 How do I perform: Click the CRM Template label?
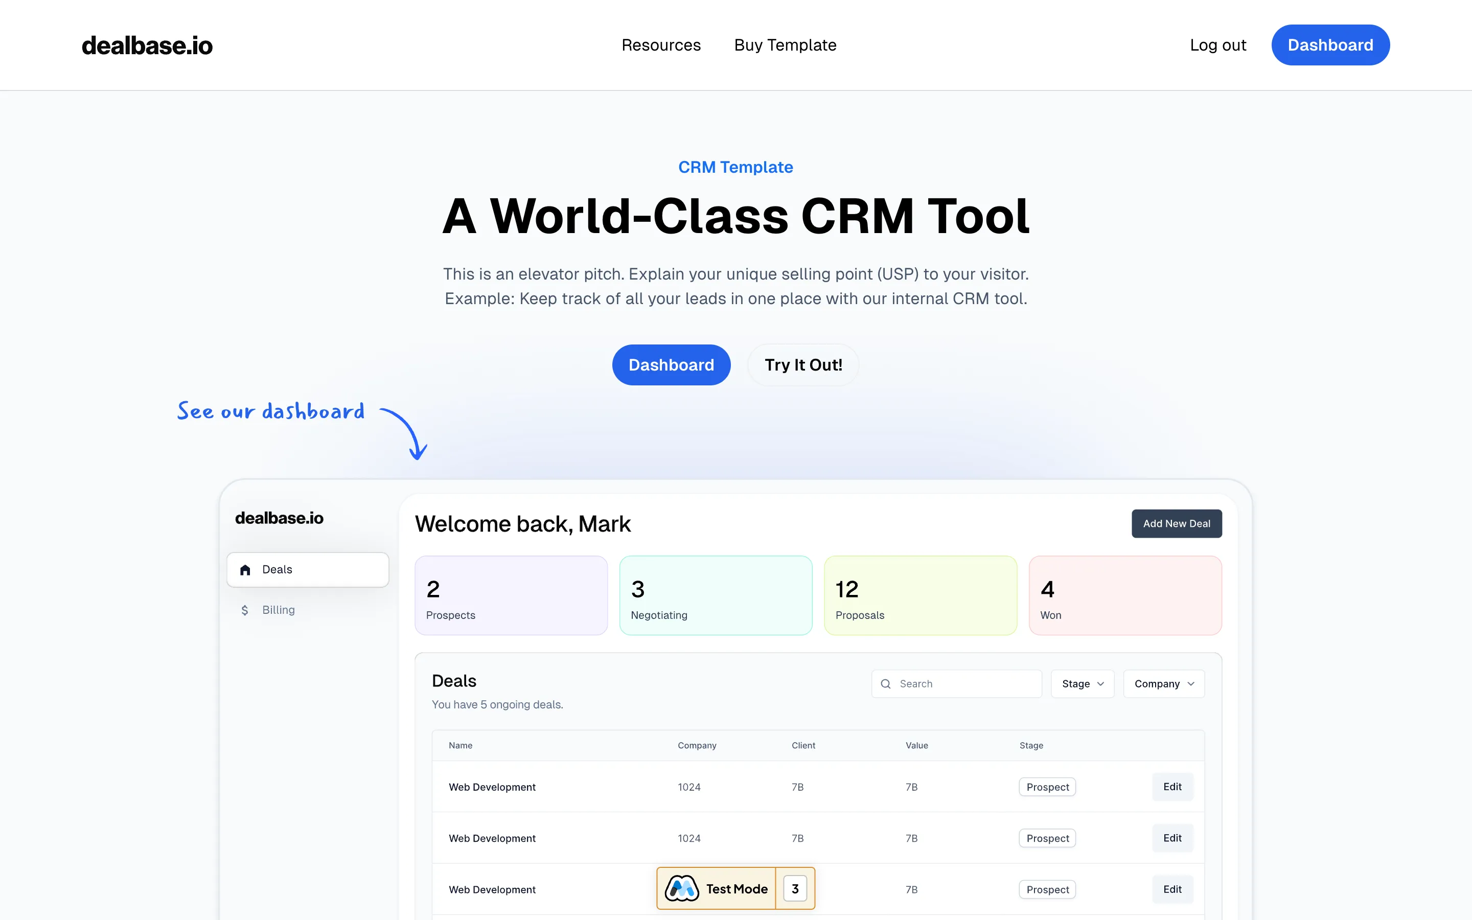point(735,167)
